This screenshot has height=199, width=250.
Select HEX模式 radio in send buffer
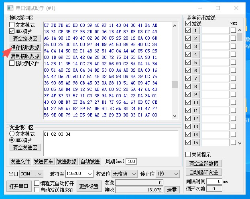(x=12, y=140)
